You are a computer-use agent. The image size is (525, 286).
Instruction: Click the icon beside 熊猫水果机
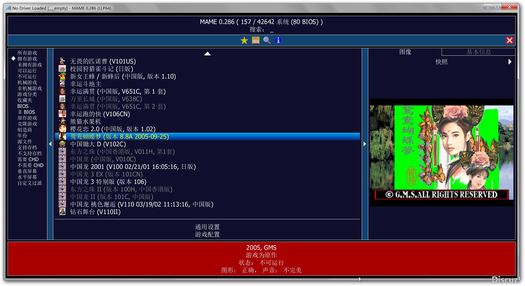coord(62,121)
